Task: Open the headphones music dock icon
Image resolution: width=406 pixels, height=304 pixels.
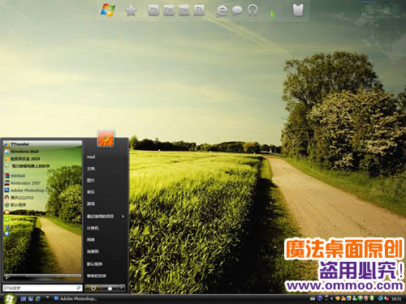Action: coord(253,11)
